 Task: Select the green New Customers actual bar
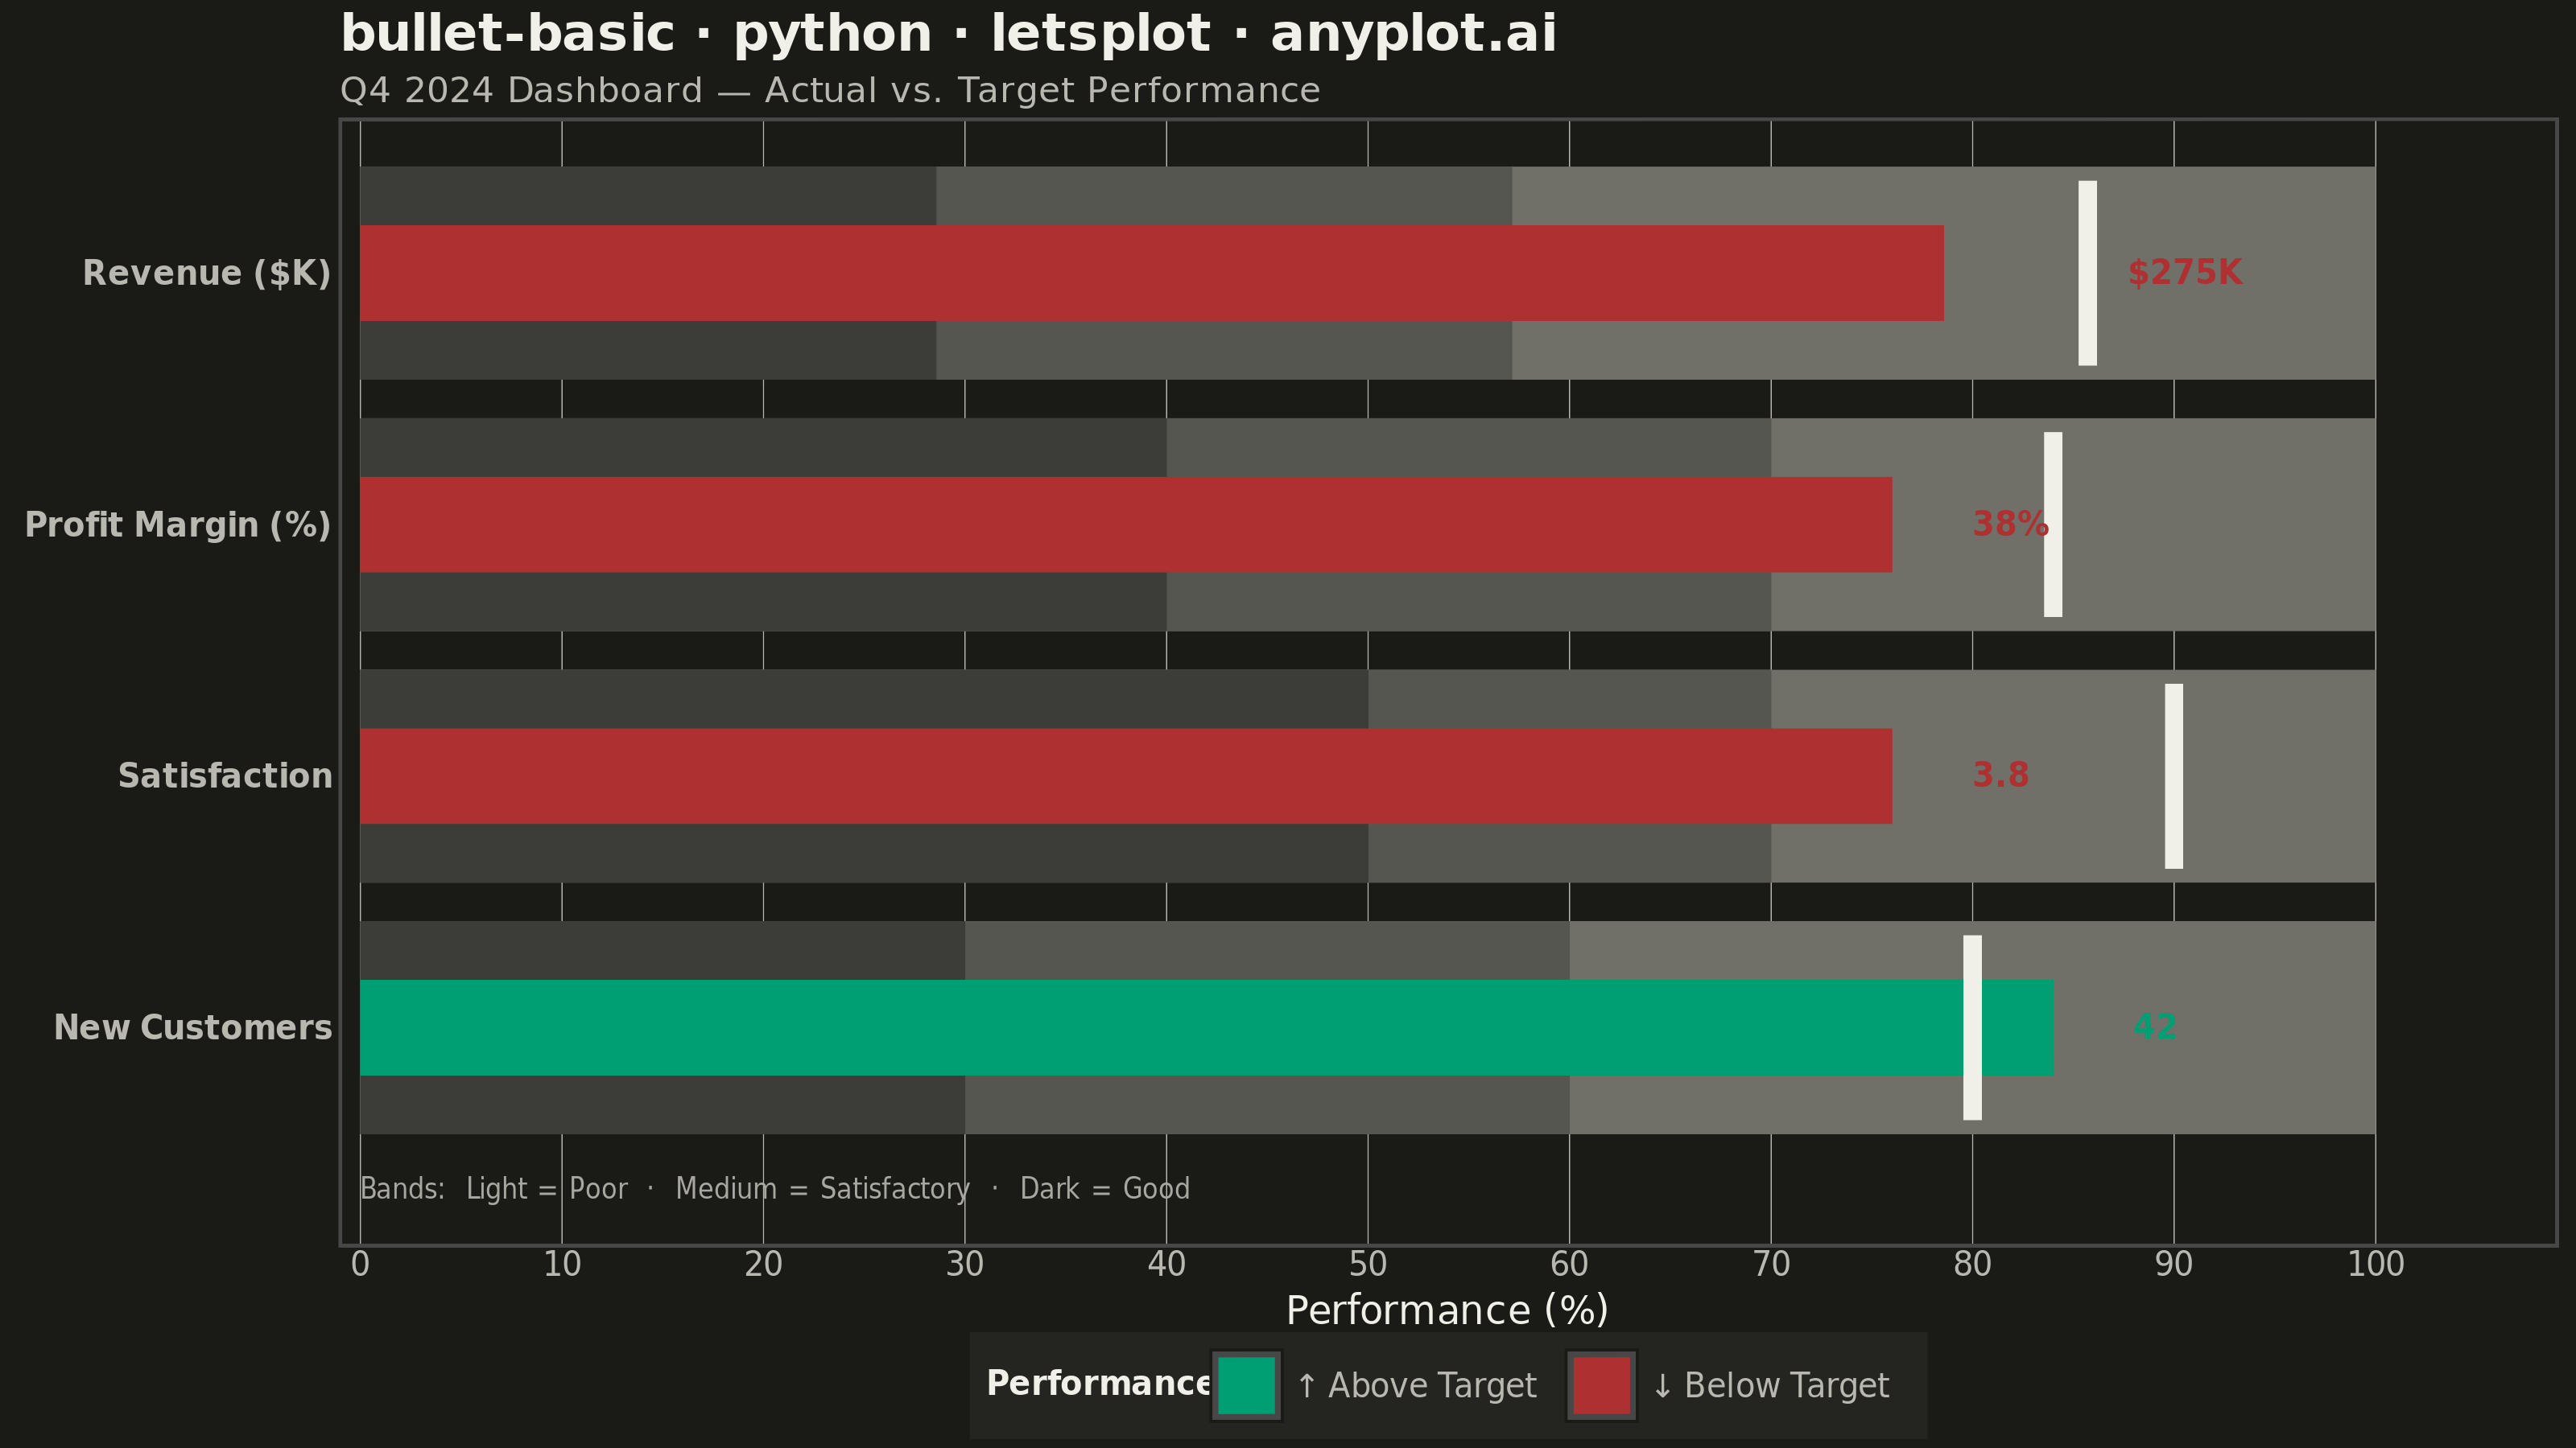[x=1206, y=1027]
